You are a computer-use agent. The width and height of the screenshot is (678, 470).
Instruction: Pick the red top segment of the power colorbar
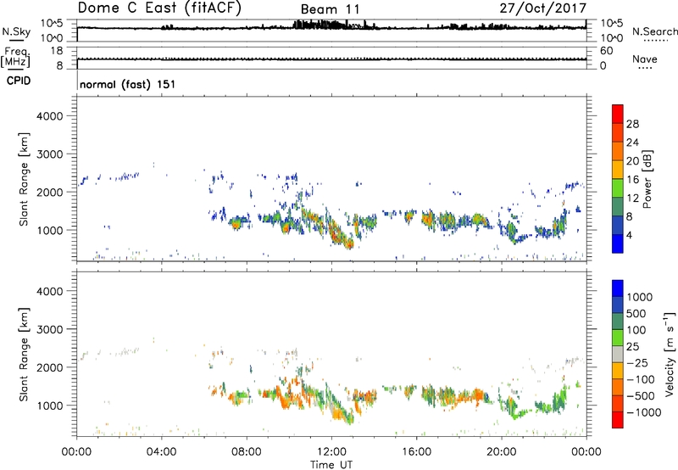[618, 115]
